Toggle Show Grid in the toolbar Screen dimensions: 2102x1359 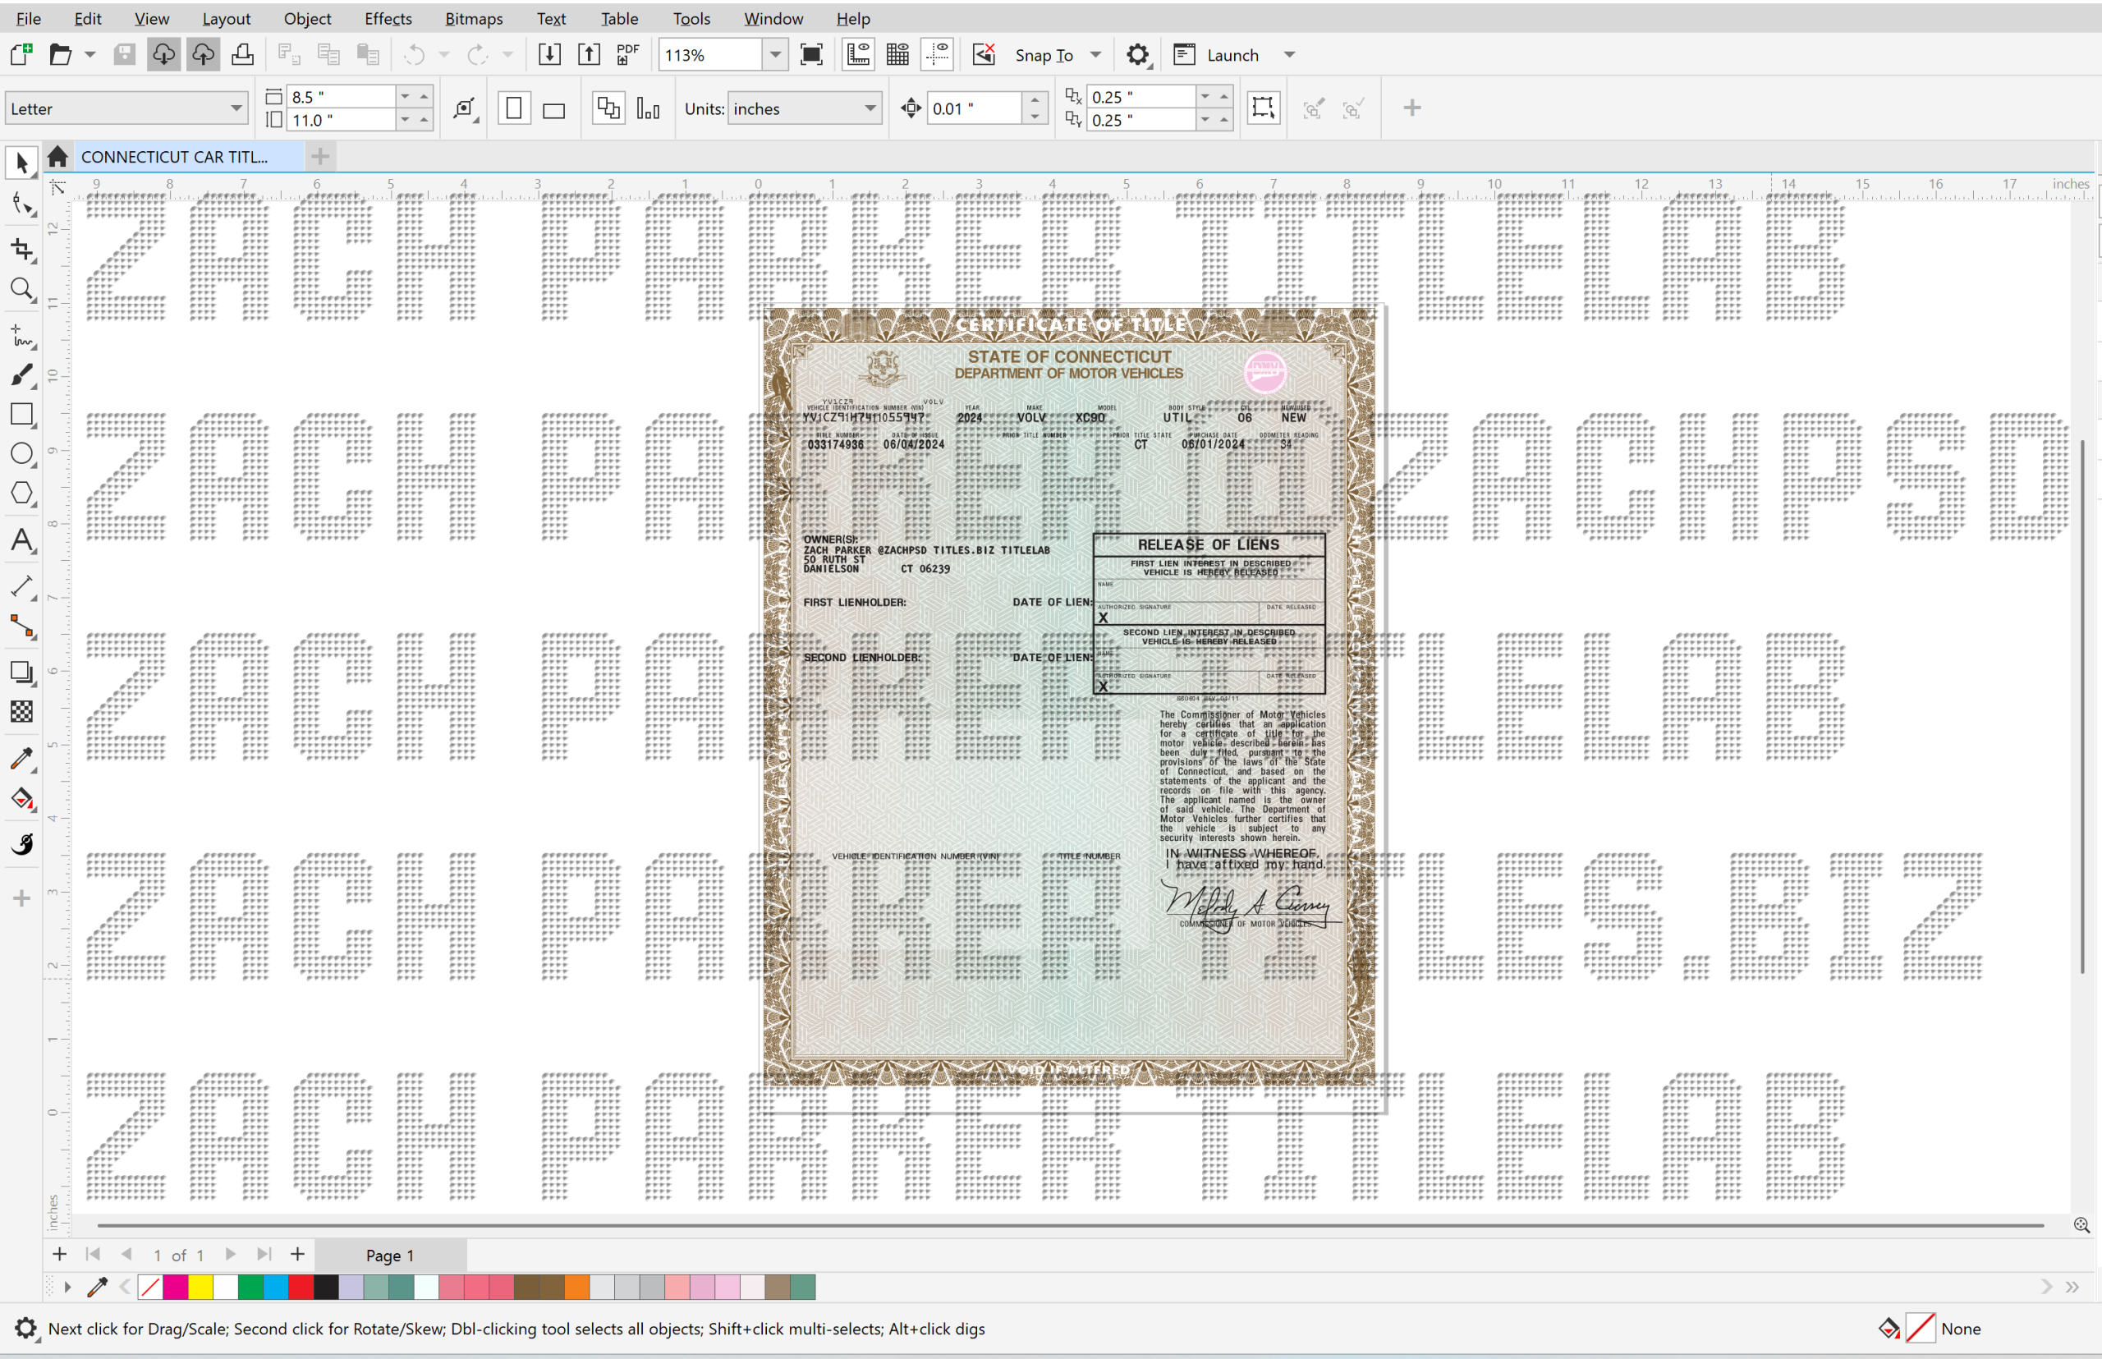897,55
